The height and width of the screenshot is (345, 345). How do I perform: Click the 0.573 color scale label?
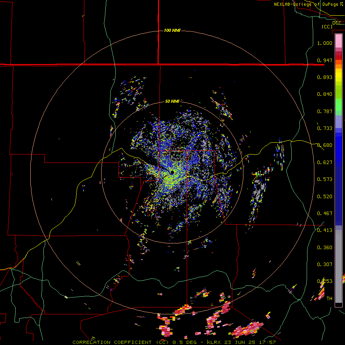(x=325, y=179)
